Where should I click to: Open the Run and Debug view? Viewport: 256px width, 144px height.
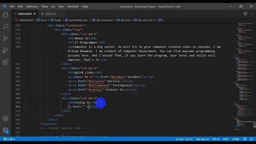coord(5,50)
